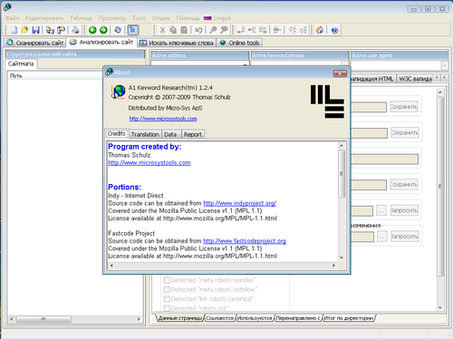Open microsystools.com link under Distributed by

click(x=163, y=119)
